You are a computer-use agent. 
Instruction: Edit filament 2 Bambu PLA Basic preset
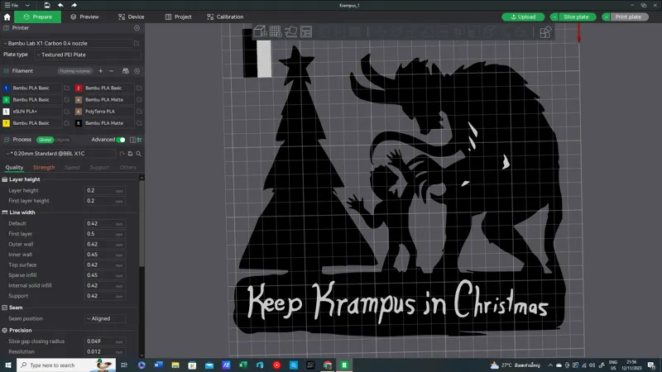pos(139,88)
